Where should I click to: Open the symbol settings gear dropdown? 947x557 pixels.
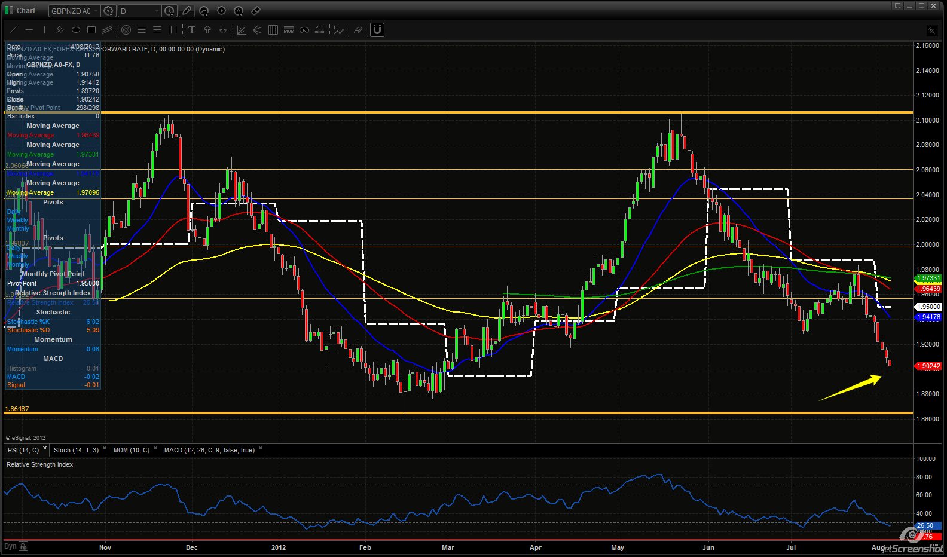pos(109,11)
